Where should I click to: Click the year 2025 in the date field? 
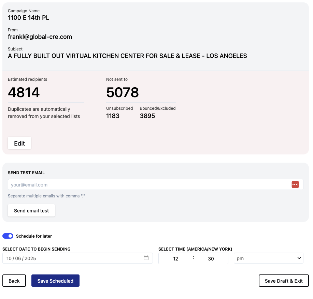point(30,258)
